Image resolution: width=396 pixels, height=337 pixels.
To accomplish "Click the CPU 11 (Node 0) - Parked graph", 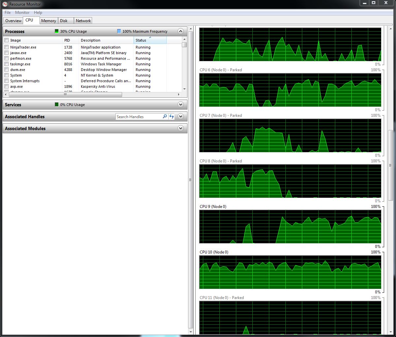I will point(290,318).
